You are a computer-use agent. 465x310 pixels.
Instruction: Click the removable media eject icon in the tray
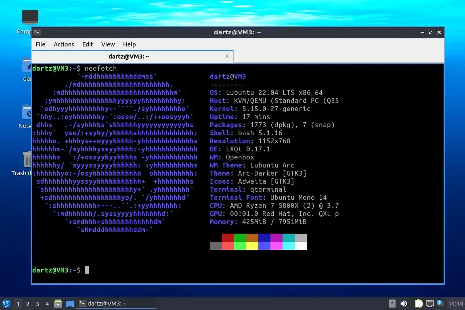click(x=392, y=303)
